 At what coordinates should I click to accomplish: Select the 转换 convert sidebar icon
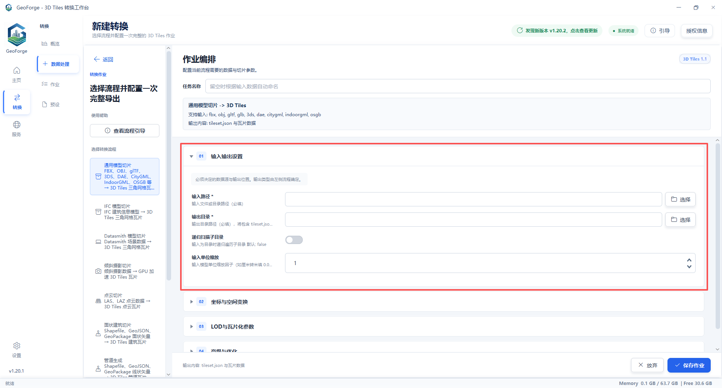(x=17, y=102)
